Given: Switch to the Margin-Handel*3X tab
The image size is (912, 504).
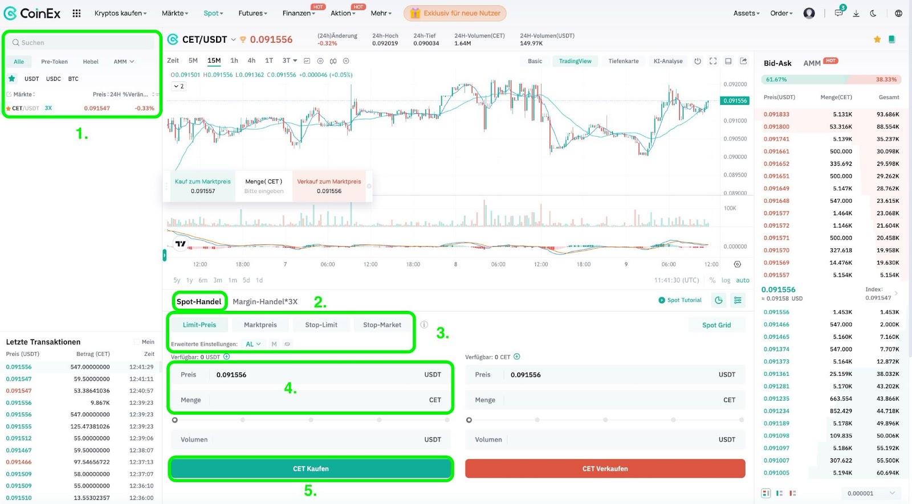Looking at the screenshot, I should click(265, 301).
